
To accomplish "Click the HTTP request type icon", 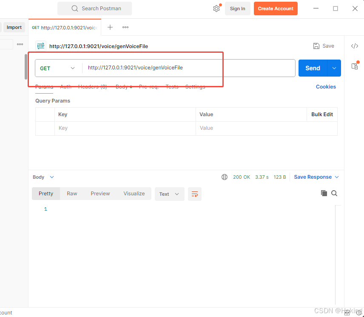I will pyautogui.click(x=41, y=46).
